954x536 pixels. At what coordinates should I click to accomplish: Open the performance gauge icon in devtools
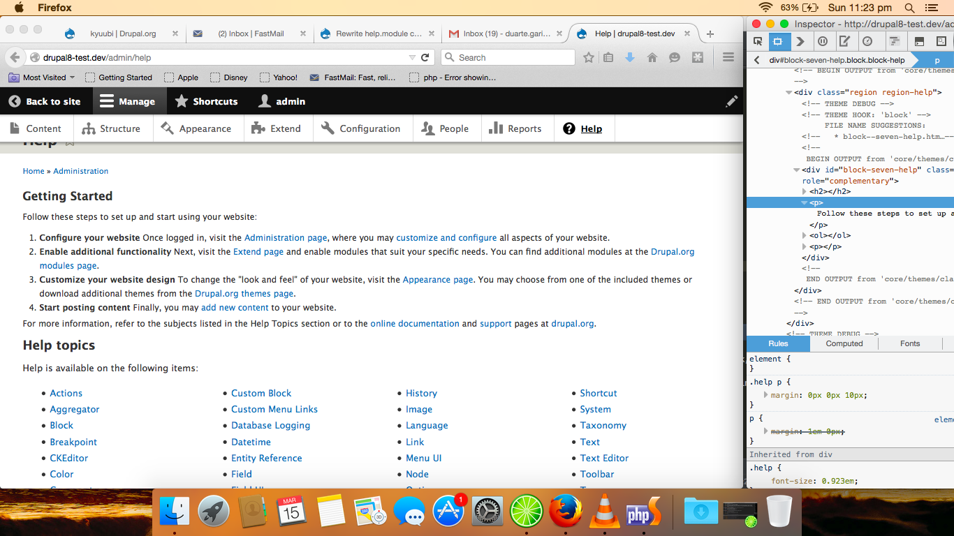tap(867, 41)
